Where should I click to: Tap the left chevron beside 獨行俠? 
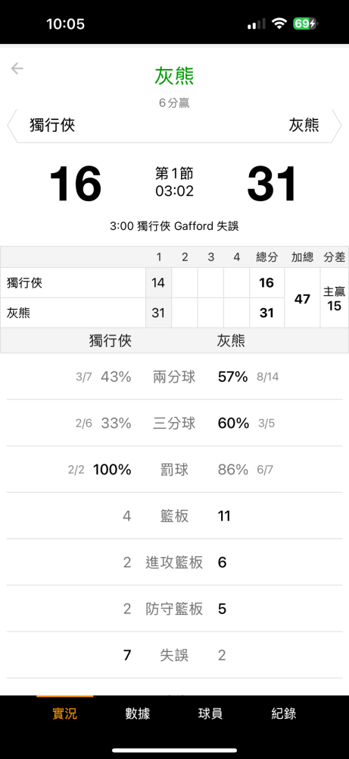click(x=11, y=126)
